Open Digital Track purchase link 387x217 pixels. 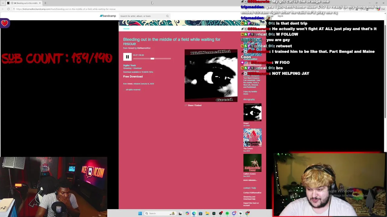(129, 65)
